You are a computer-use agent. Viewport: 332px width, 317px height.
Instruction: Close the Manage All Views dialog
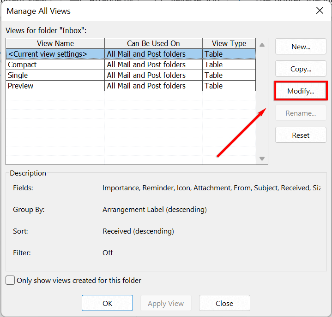click(320, 11)
